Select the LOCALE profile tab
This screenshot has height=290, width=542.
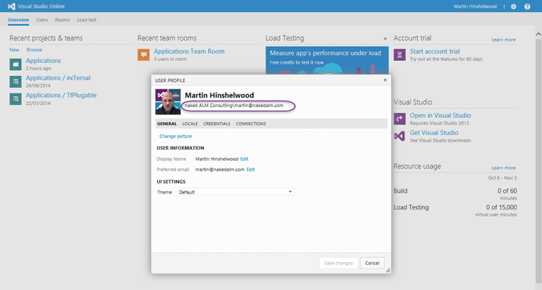coord(190,124)
